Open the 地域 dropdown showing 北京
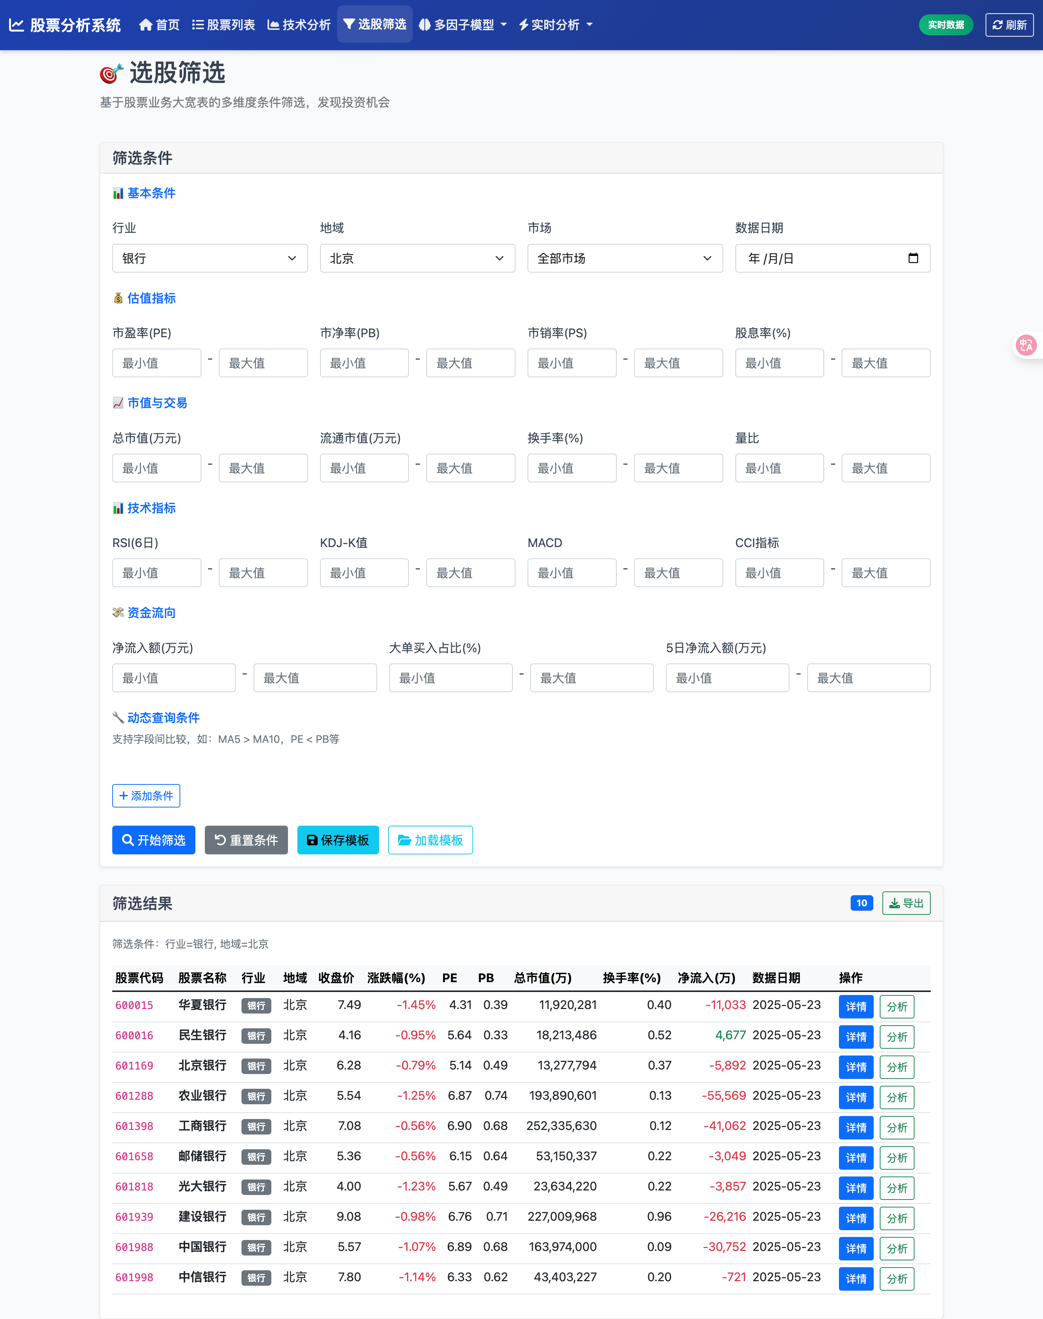Screen dimensions: 1043x1319 (417, 259)
